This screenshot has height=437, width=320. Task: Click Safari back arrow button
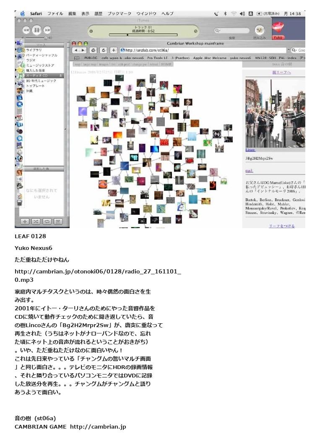tap(76, 50)
